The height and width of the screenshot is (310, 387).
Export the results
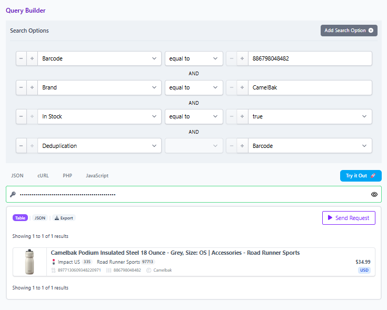pyautogui.click(x=64, y=218)
